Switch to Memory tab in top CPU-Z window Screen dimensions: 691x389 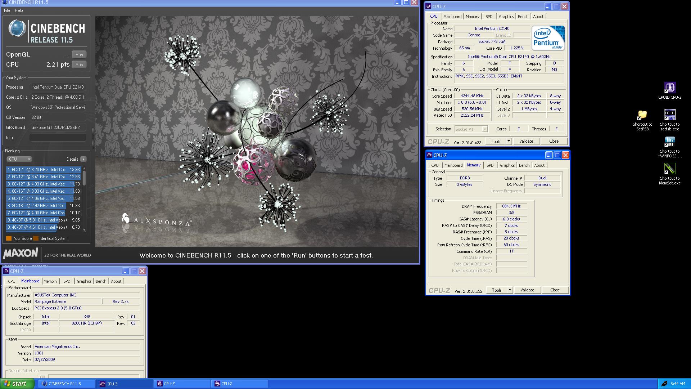(x=473, y=17)
